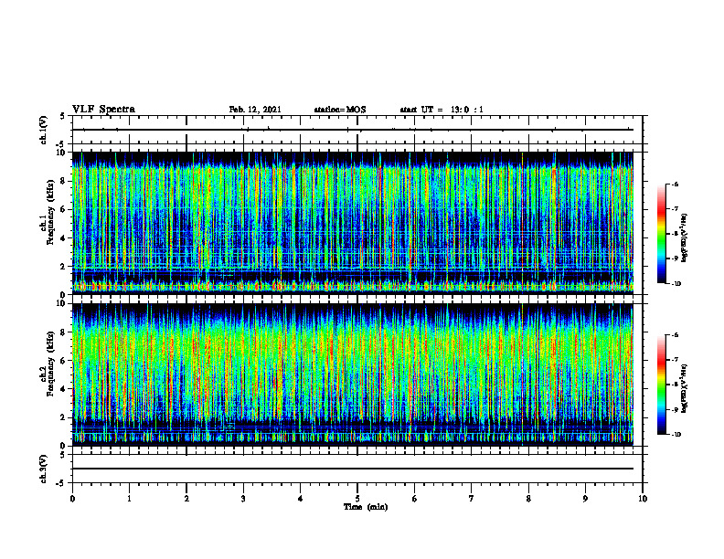Click the ch.1 frequency axis tick "2"
The height and width of the screenshot is (559, 724).
63,267
